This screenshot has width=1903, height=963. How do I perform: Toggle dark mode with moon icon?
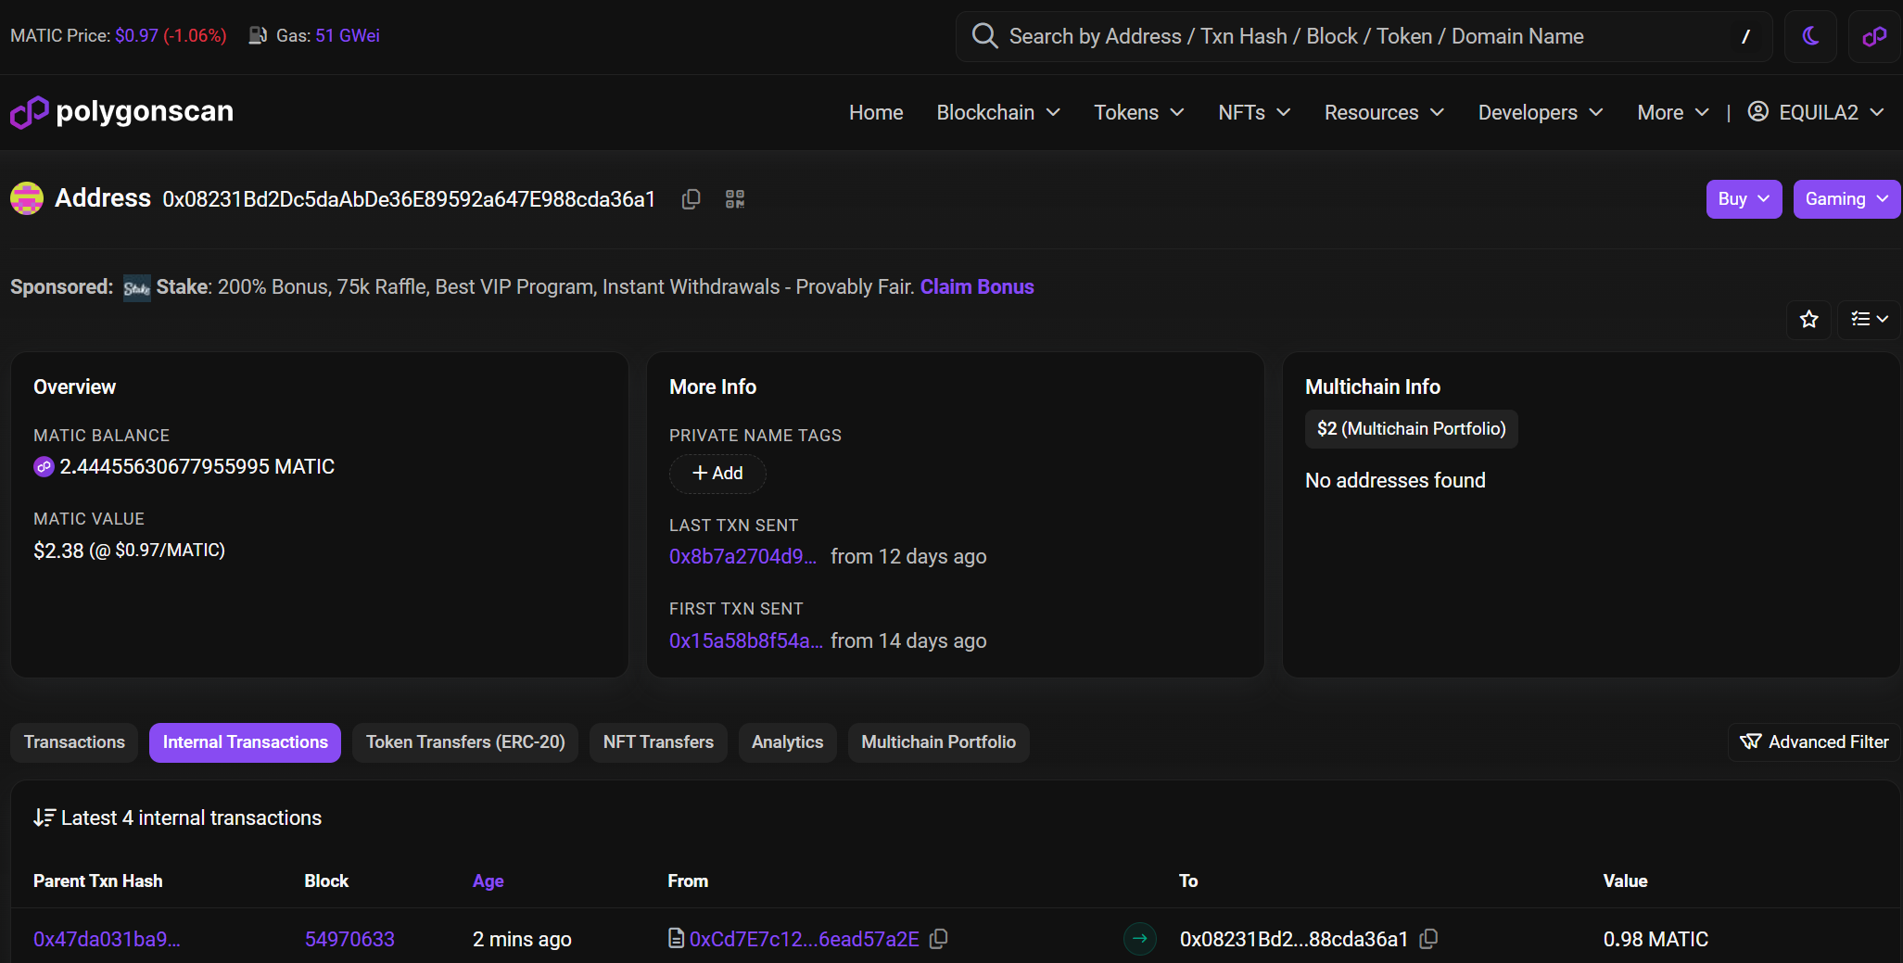pos(1810,36)
